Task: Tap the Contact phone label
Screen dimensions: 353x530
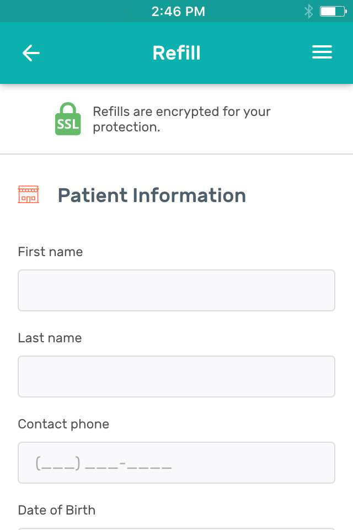Action: pyautogui.click(x=63, y=424)
